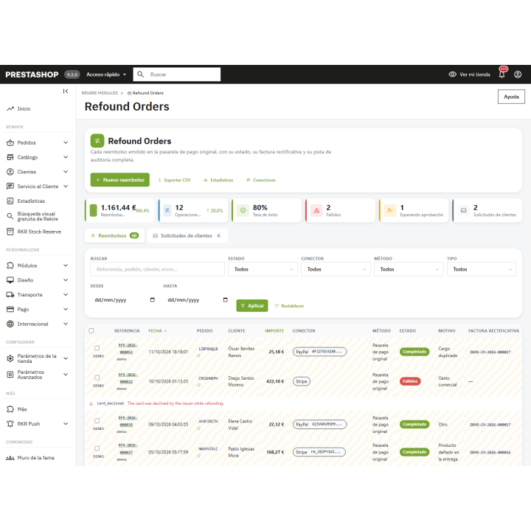Click the Nuevo reembolso button
Viewport: 531px width, 531px height.
pos(120,180)
